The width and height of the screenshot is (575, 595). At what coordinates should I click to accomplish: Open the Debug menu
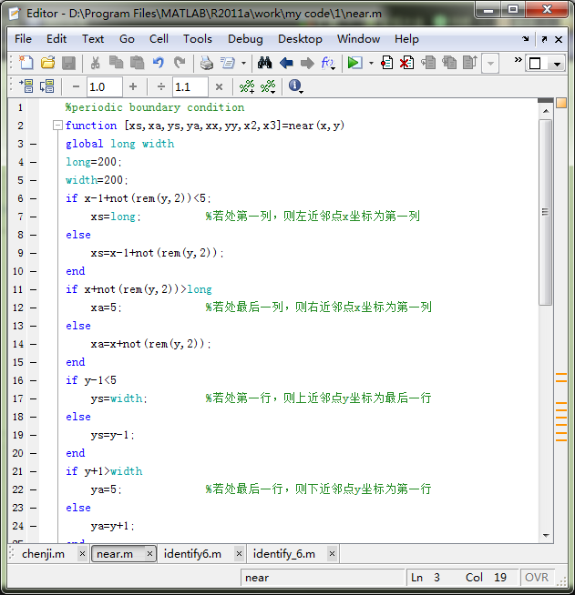point(245,39)
